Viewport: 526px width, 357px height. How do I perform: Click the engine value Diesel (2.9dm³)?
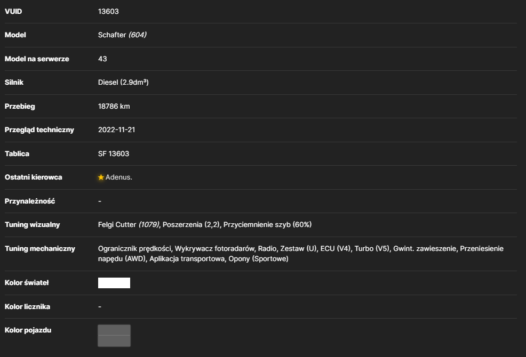pos(123,83)
